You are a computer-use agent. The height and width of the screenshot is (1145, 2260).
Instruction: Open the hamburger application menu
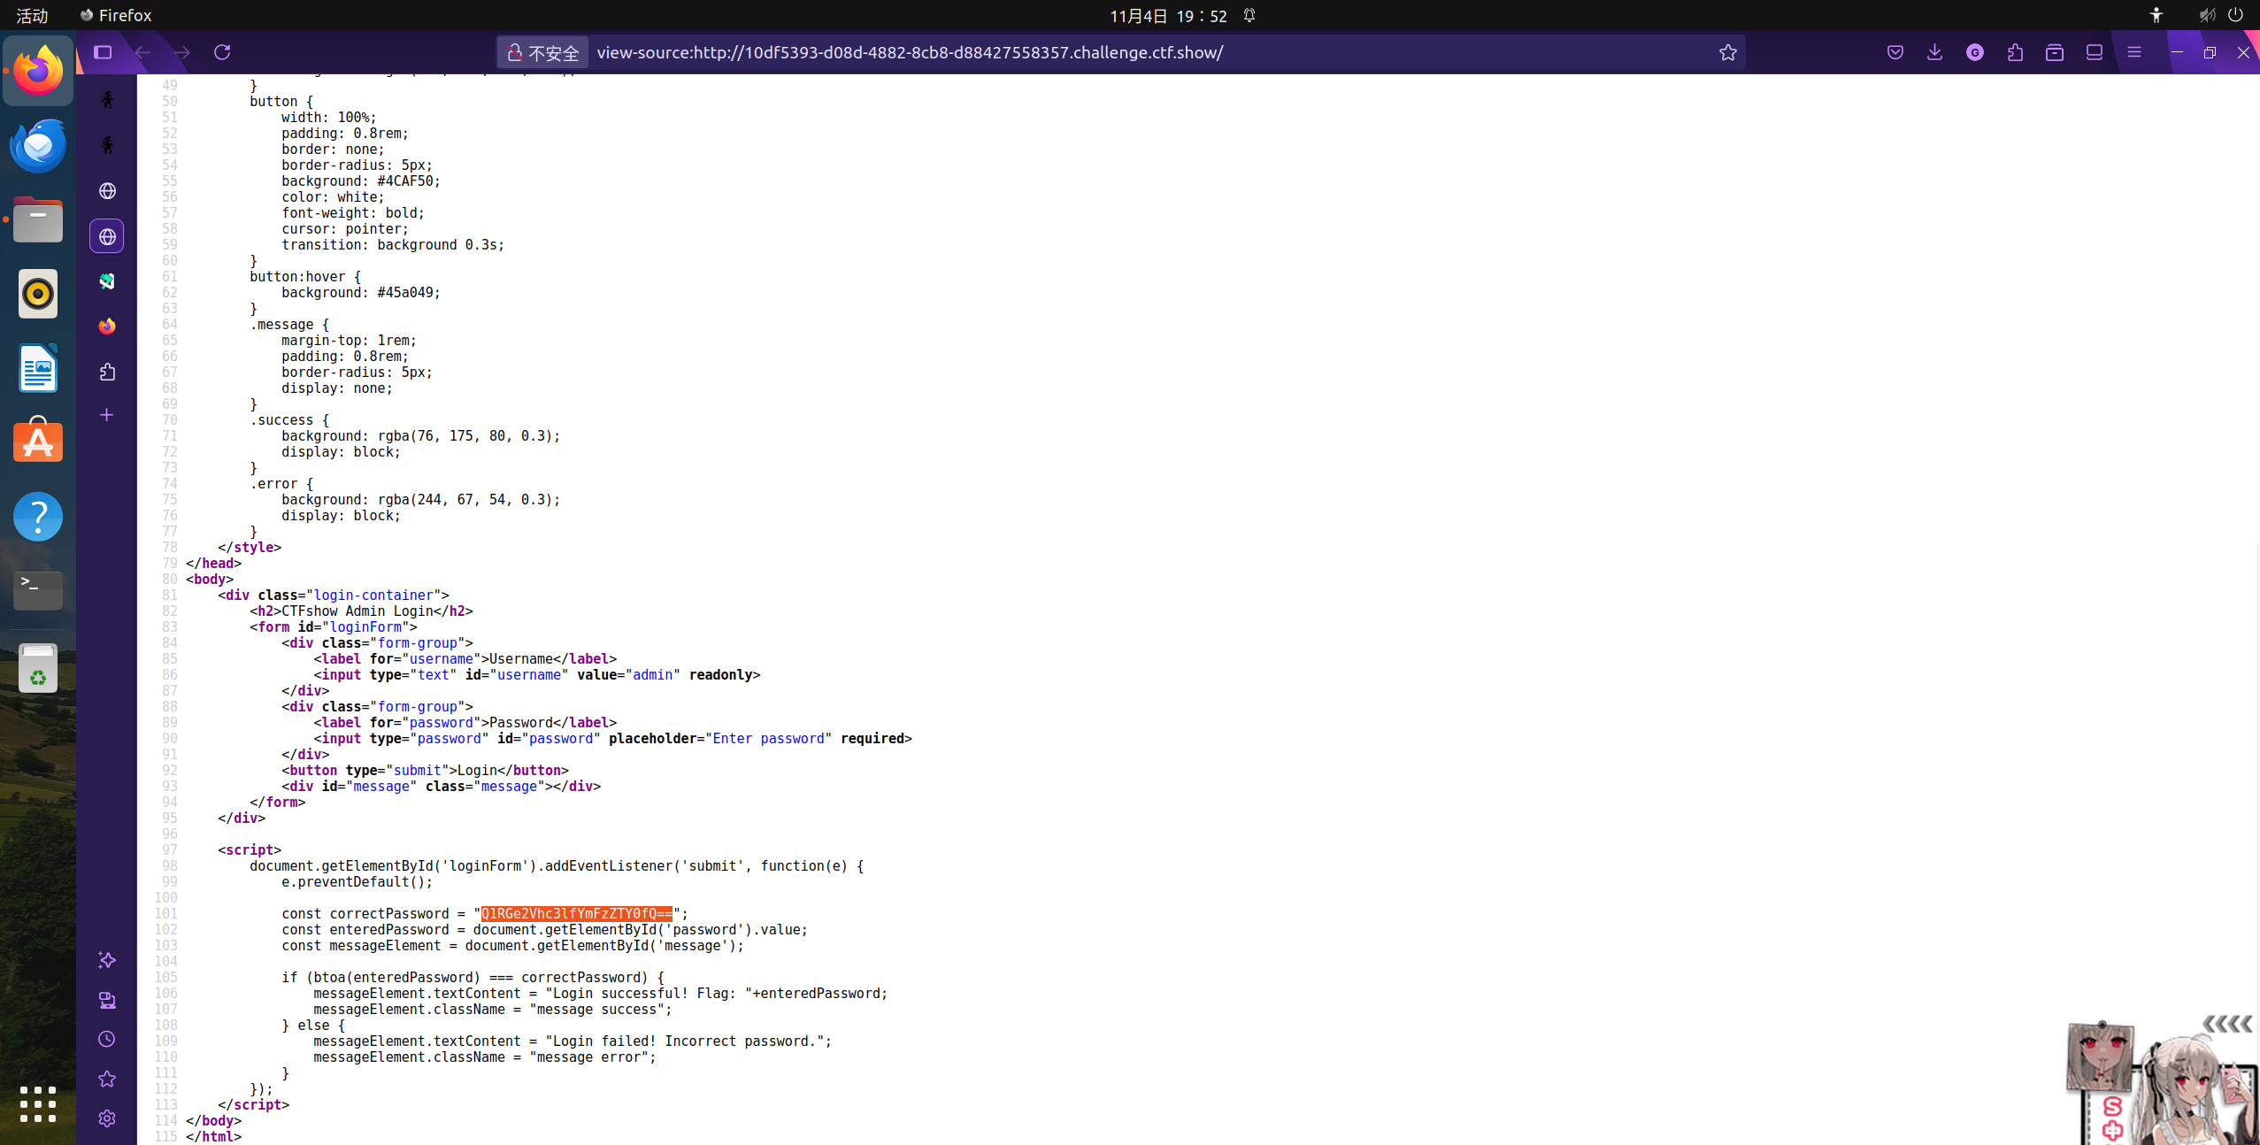(2133, 52)
